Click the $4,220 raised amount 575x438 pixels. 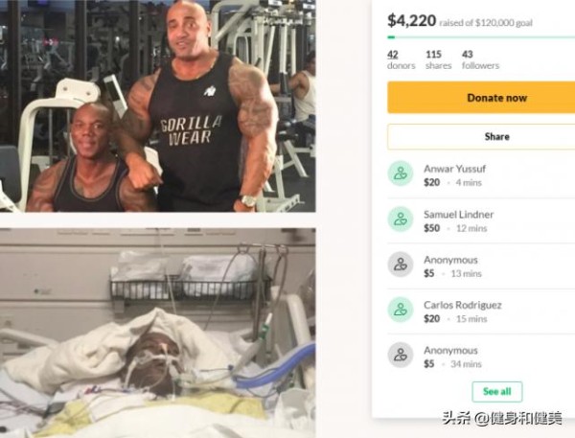(411, 21)
